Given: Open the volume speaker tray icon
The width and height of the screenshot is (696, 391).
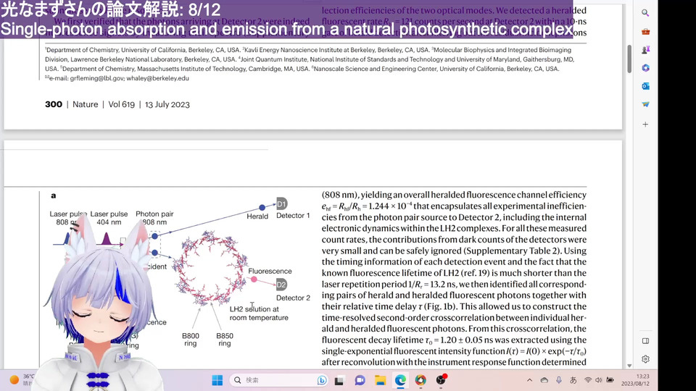Looking at the screenshot, I should (x=599, y=380).
